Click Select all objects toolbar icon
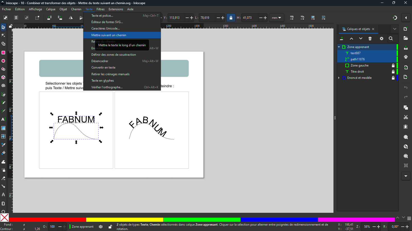 [5, 18]
